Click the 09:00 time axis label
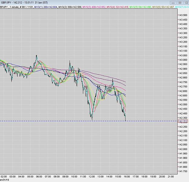Image resolution: width=189 pixels, height=182 pixels. click(65, 177)
